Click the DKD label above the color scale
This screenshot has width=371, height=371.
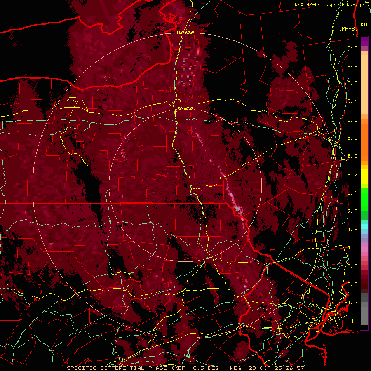pos(362,25)
